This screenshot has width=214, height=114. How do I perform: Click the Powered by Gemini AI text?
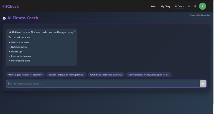[x=200, y=15]
